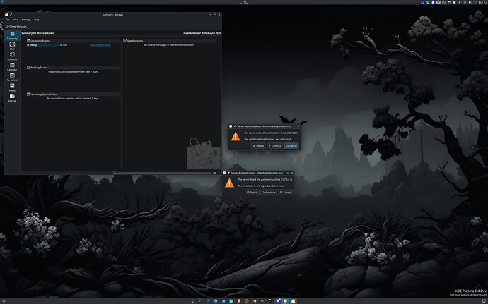Open the Mail component in sidebar
This screenshot has height=304, width=488.
tap(12, 46)
